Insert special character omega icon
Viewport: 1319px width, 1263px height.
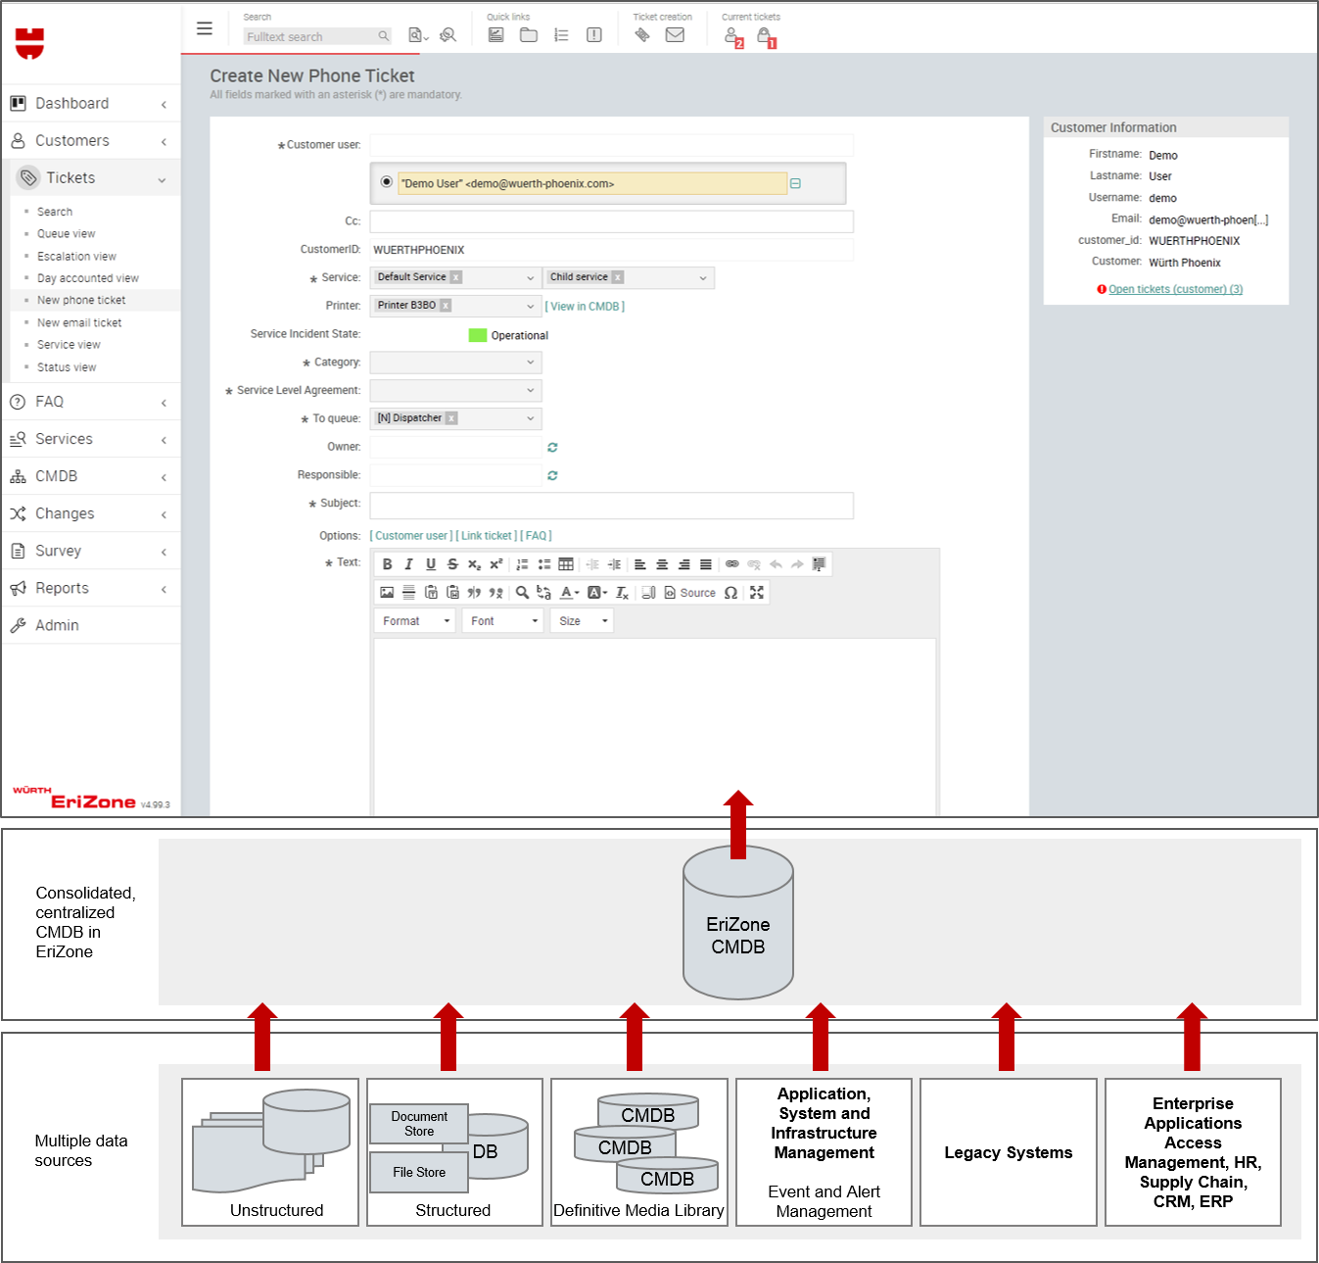pyautogui.click(x=730, y=593)
